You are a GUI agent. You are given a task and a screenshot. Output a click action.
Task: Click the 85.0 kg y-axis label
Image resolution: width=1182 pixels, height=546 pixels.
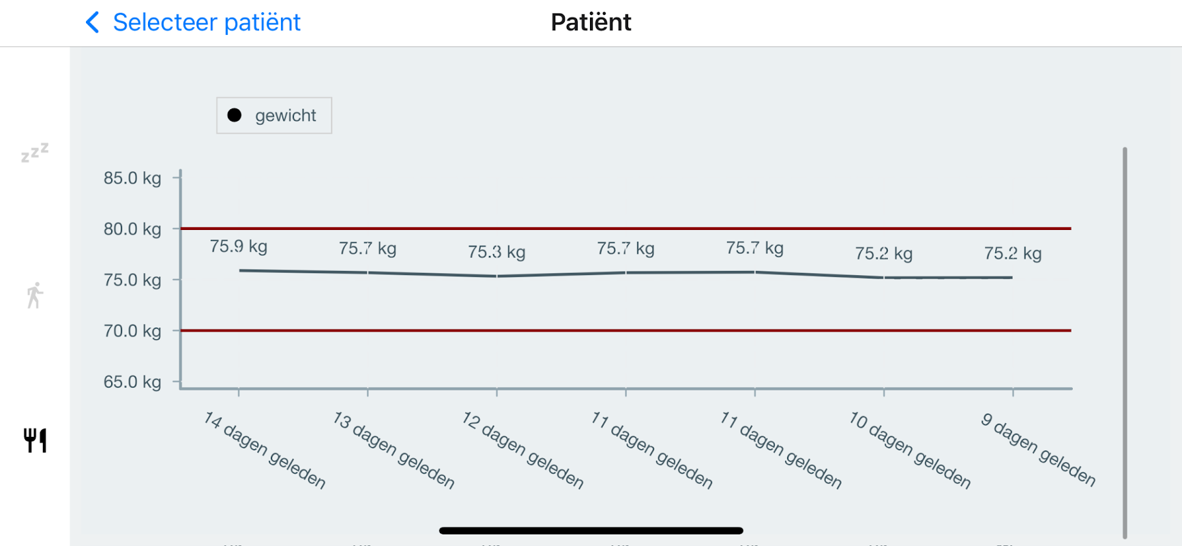[132, 178]
